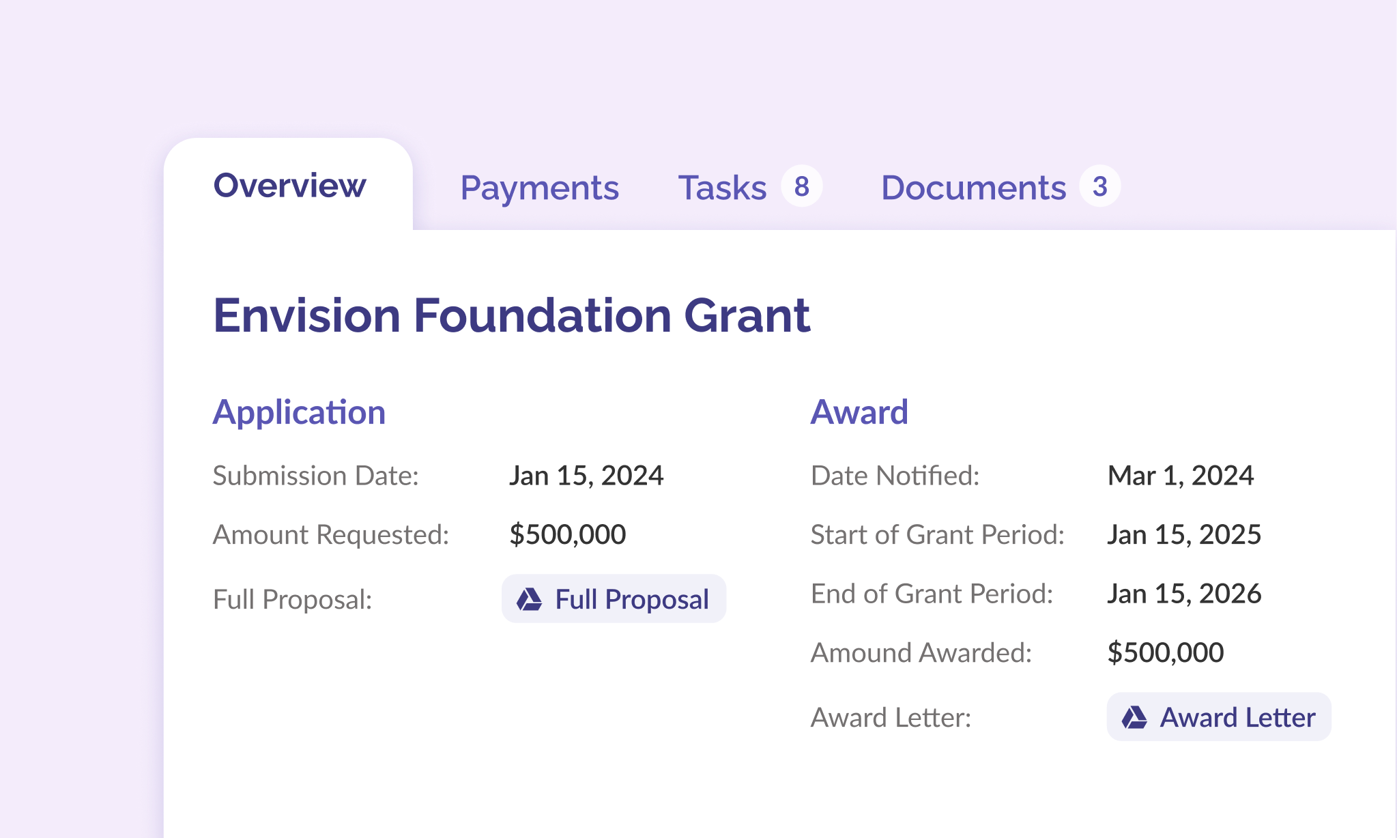Select the Award section heading
This screenshot has height=838, width=1397.
[x=859, y=411]
